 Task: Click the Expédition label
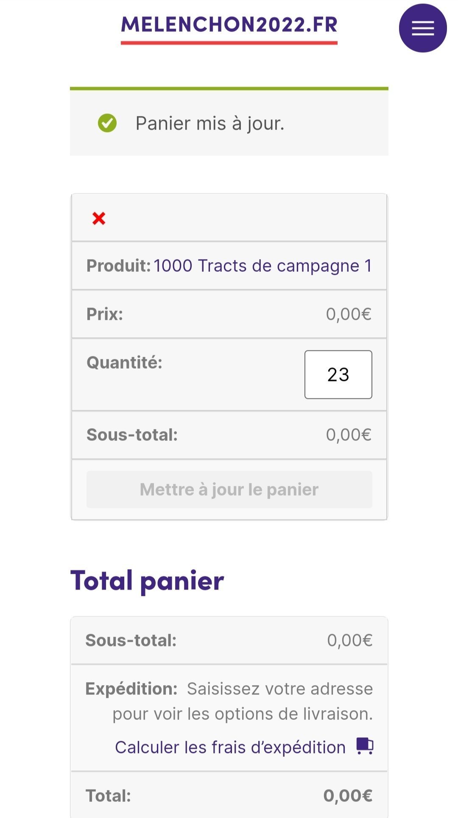(131, 689)
